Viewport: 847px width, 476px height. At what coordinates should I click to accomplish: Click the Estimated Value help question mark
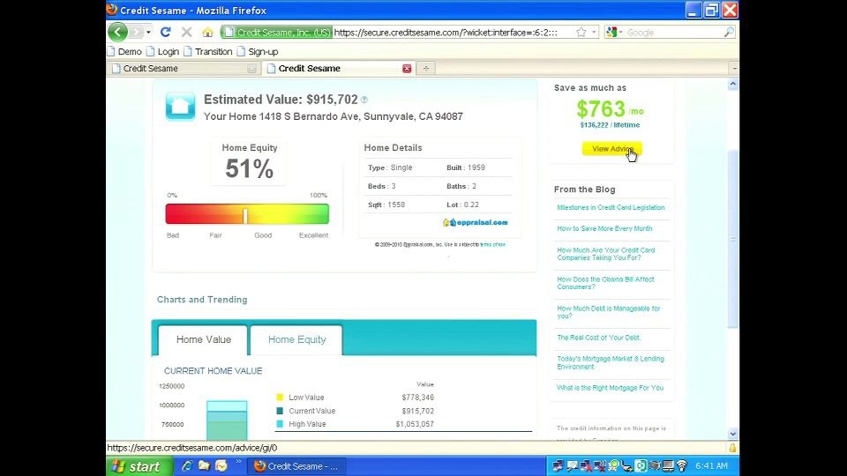click(364, 100)
